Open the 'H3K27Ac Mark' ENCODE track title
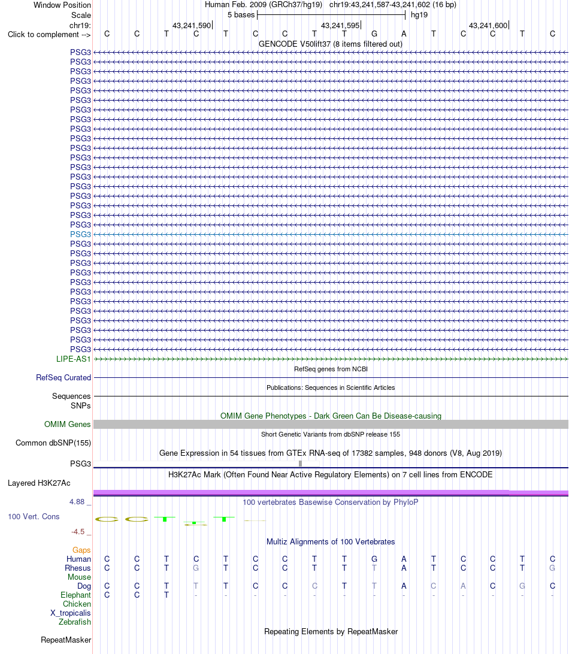This screenshot has width=569, height=654. tap(331, 475)
